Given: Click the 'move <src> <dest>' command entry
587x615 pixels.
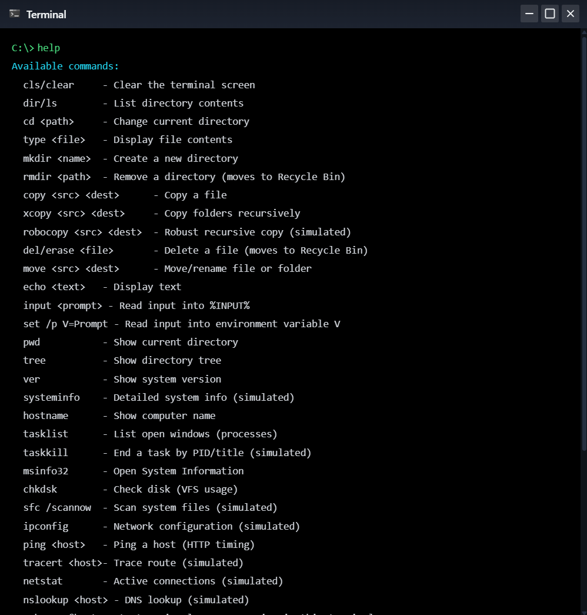Looking at the screenshot, I should pyautogui.click(x=71, y=269).
